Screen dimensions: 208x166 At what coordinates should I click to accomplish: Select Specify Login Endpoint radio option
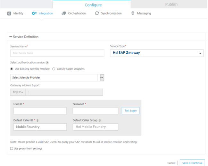click(54, 69)
